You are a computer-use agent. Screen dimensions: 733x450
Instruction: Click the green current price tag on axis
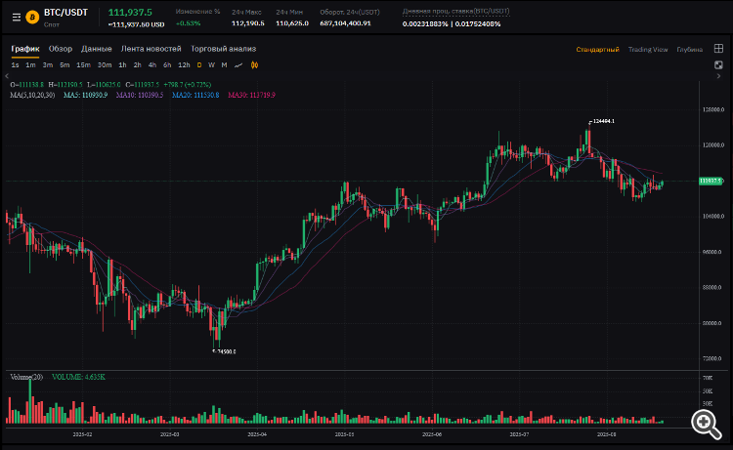coord(711,181)
